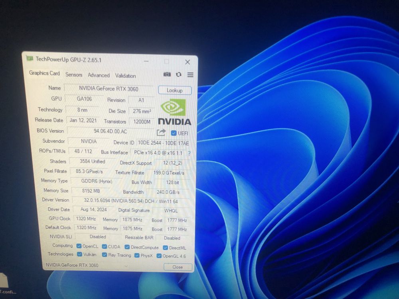This screenshot has width=399, height=299.
Task: Open the Validation tab
Action: [125, 76]
